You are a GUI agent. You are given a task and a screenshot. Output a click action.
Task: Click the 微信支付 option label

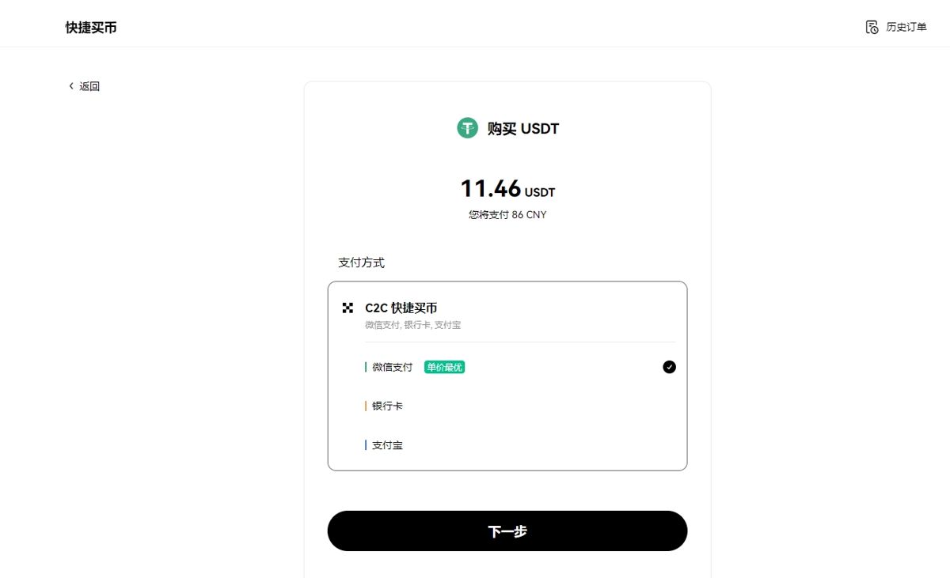(x=393, y=367)
